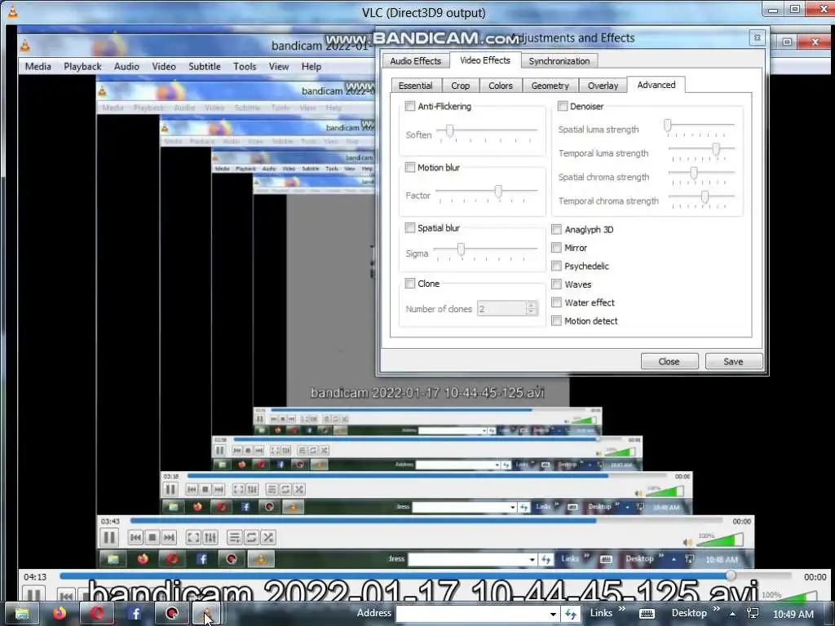
Task: Show hidden system tray icons
Action: (x=733, y=614)
